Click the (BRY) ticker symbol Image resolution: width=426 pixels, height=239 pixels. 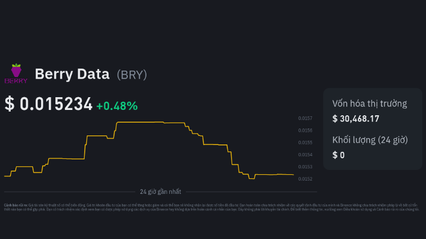click(132, 75)
